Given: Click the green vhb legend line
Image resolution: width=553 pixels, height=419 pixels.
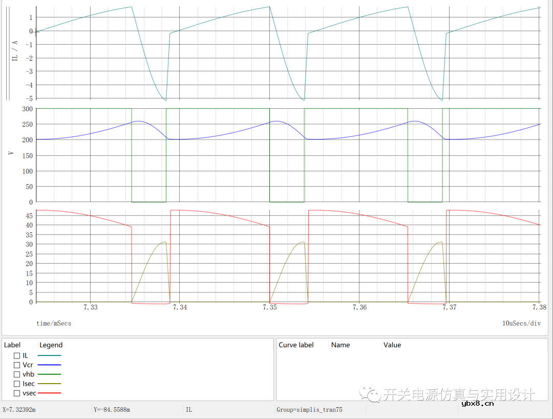Looking at the screenshot, I should 49,374.
